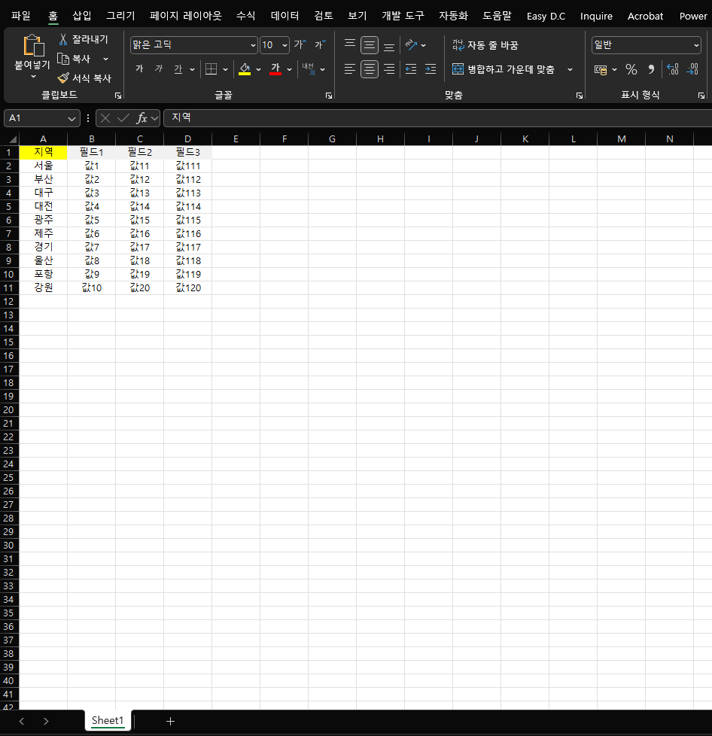Click the percent style icon
Image resolution: width=712 pixels, height=736 pixels.
coord(631,69)
